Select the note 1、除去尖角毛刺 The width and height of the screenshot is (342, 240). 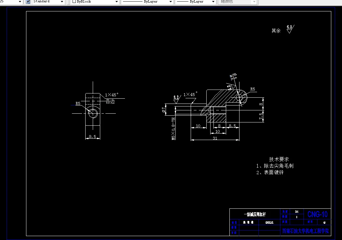[275, 166]
